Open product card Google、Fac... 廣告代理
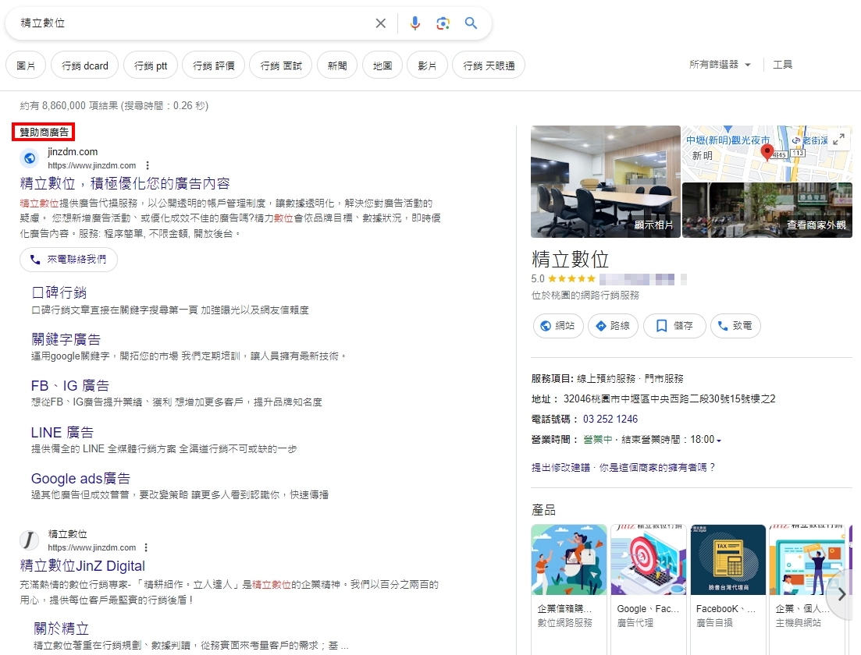The width and height of the screenshot is (861, 655). pos(649,588)
